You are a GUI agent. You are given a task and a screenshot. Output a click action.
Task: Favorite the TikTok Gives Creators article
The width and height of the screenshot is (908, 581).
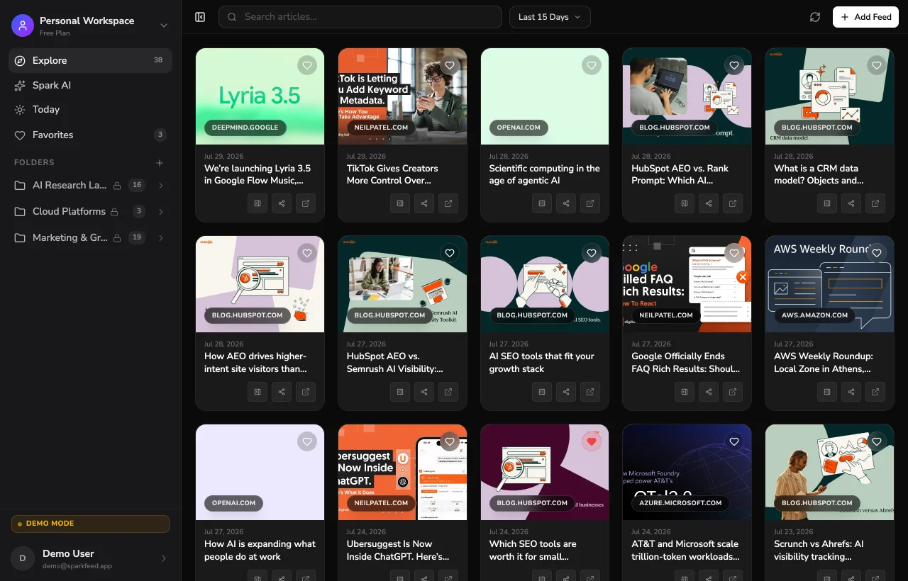tap(450, 65)
